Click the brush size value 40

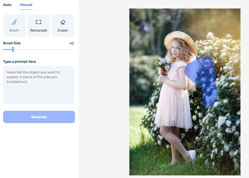point(72,43)
